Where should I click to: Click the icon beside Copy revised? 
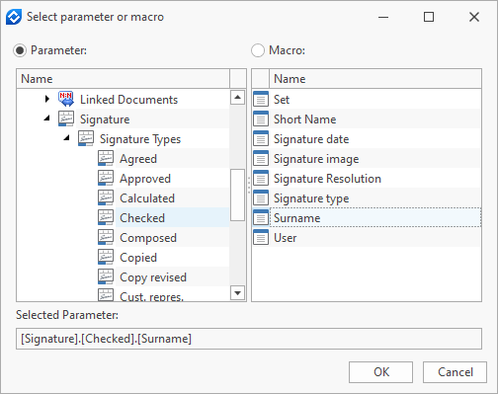click(x=106, y=276)
